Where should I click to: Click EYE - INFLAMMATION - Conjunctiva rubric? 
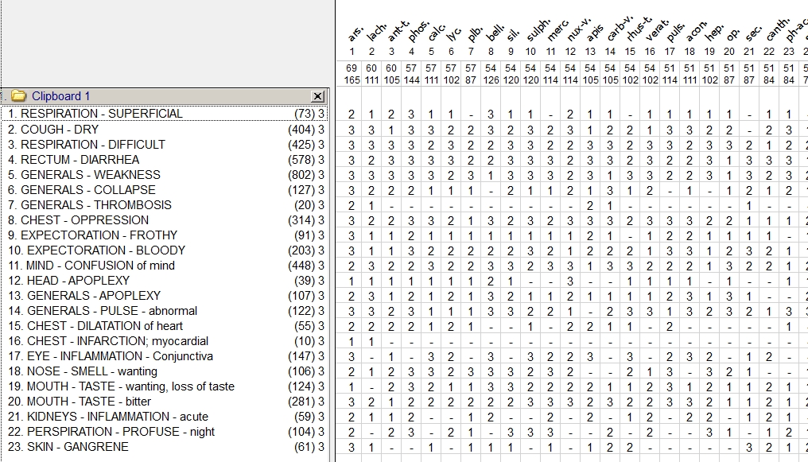pyautogui.click(x=165, y=356)
